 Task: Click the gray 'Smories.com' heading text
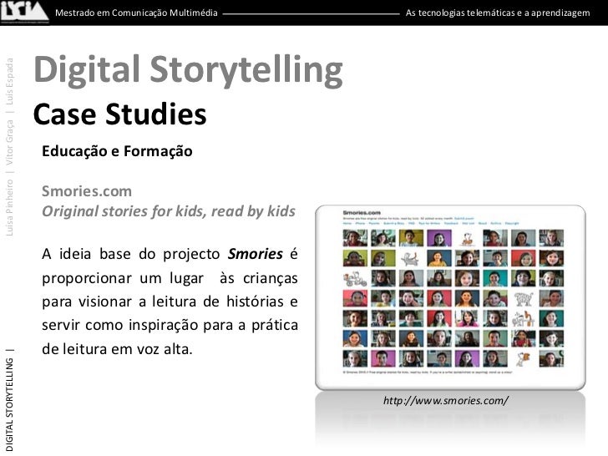[x=87, y=191]
